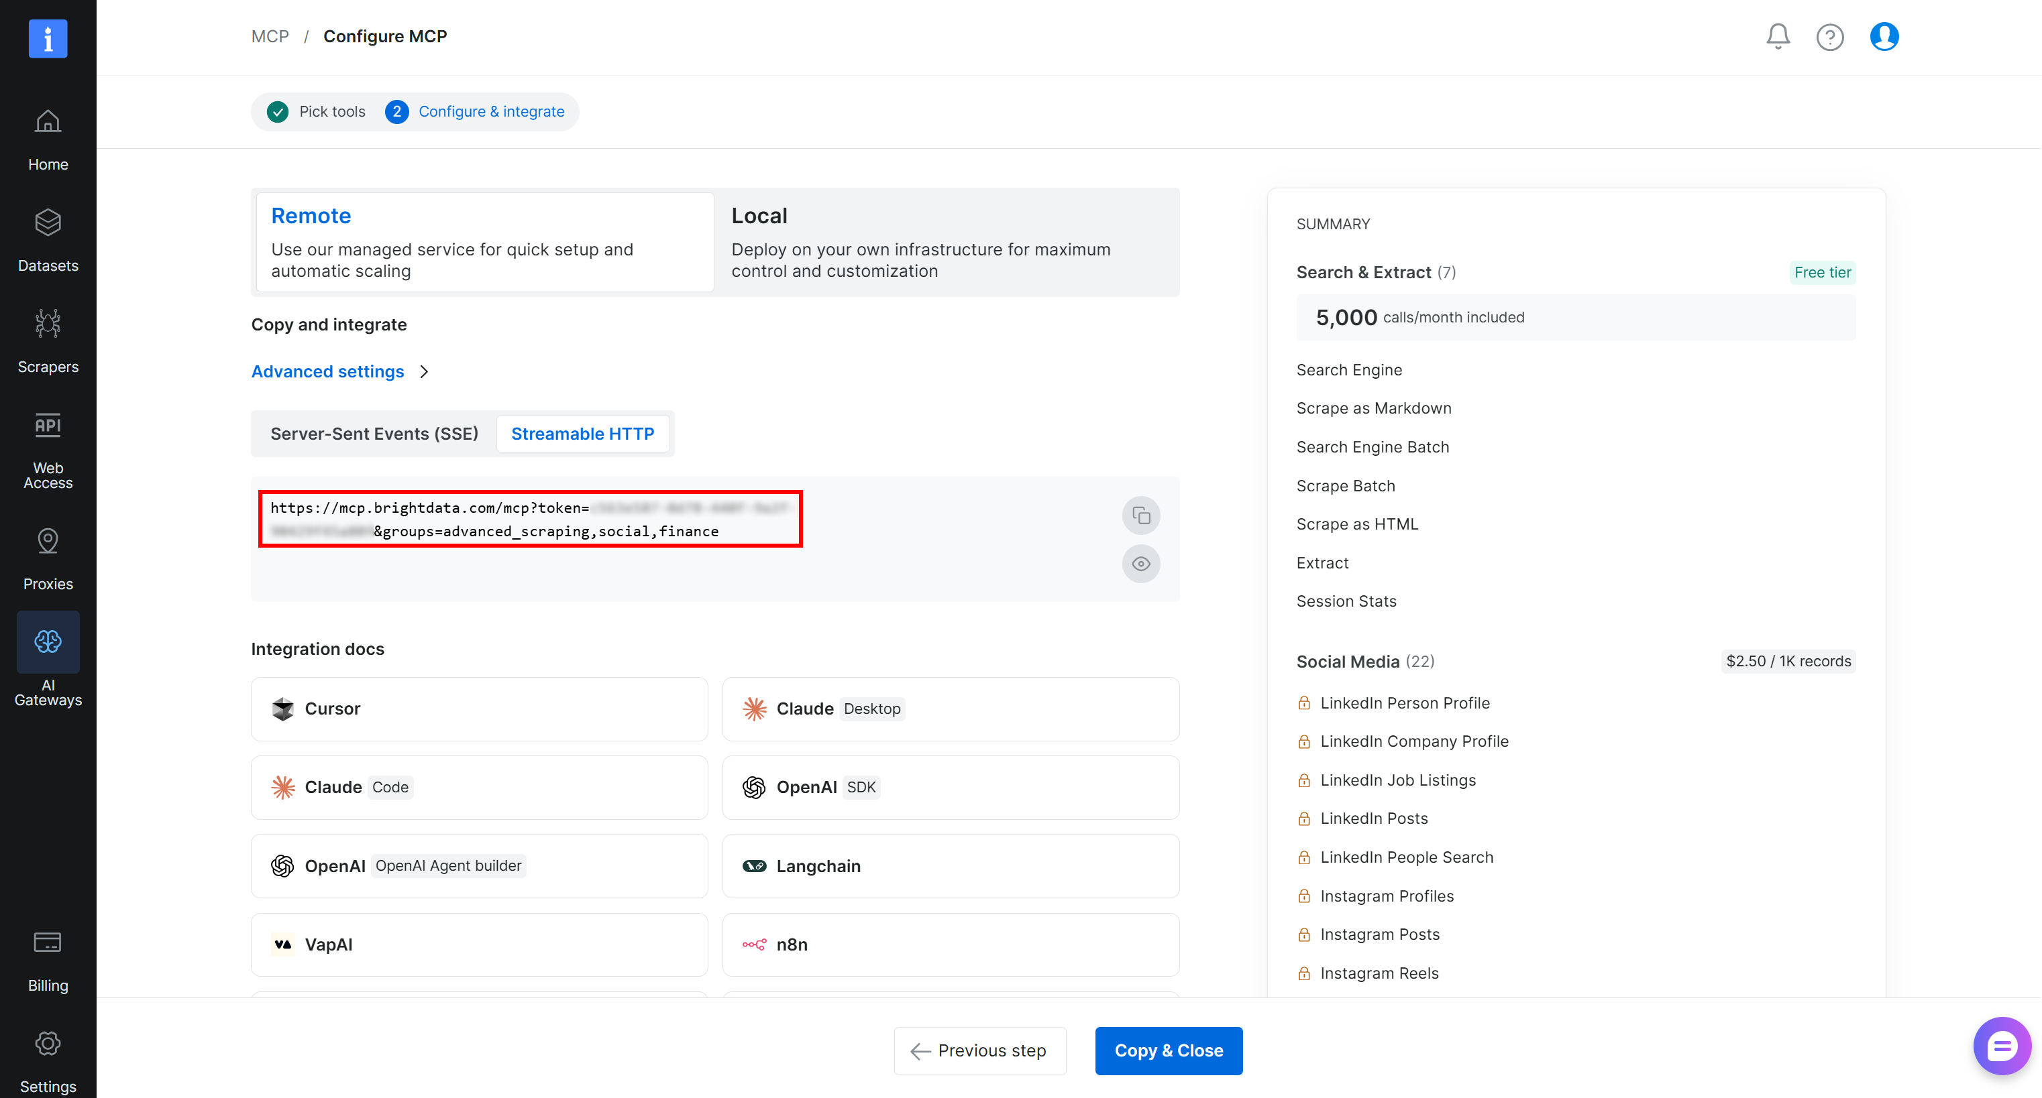This screenshot has height=1098, width=2042.
Task: Choose the Remote deployment option
Action: [x=484, y=243]
